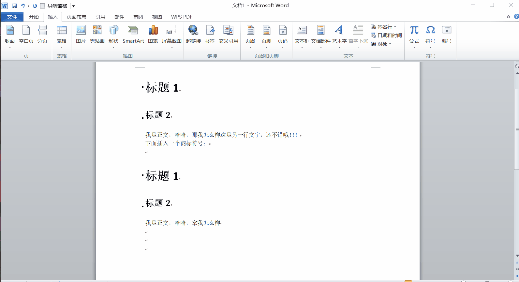
Task: Insert a chart (图表)
Action: pyautogui.click(x=153, y=35)
